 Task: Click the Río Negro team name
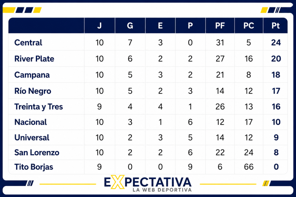coord(33,91)
